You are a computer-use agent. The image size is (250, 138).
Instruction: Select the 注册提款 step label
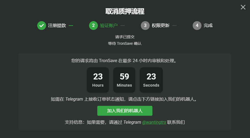(57, 26)
